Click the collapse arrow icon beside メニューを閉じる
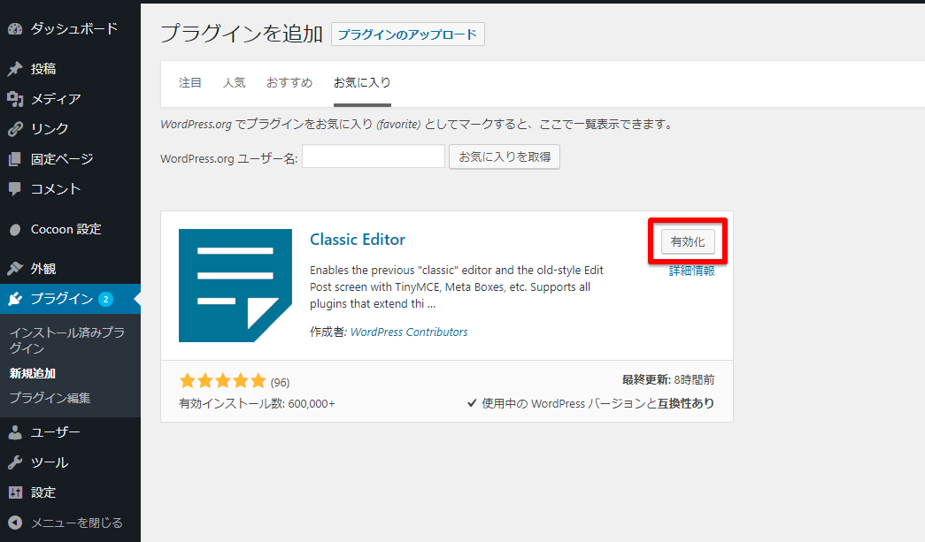The width and height of the screenshot is (925, 542). coord(15,523)
